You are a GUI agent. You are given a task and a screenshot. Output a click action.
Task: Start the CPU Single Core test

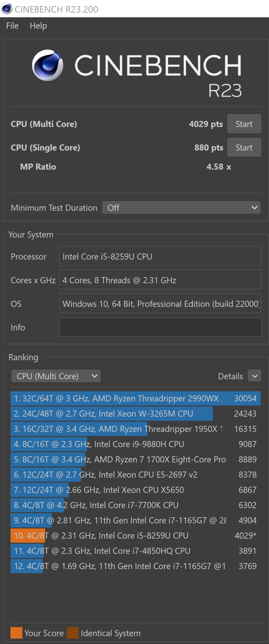click(x=244, y=147)
